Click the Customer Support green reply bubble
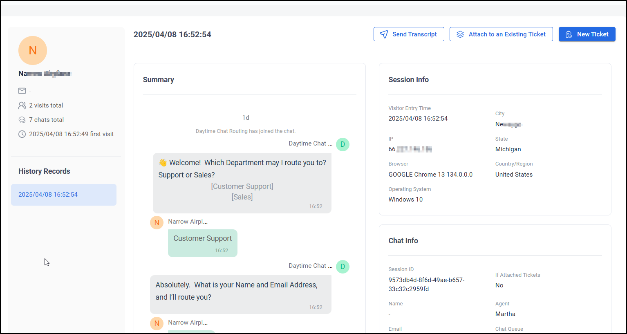 tap(203, 243)
